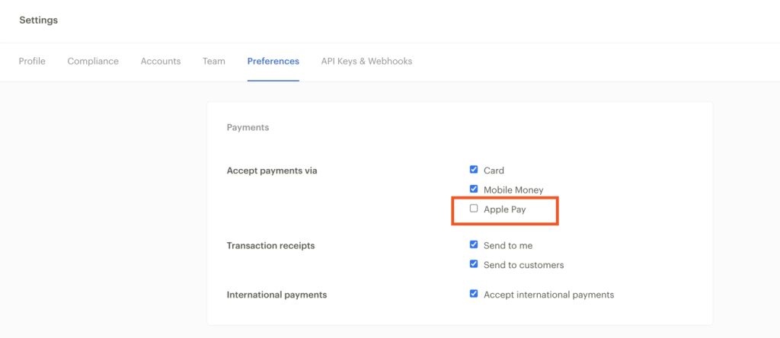The image size is (780, 338).
Task: Click the Mobile Money label text
Action: click(513, 190)
